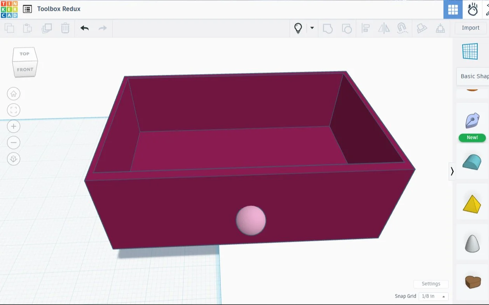Undo the last action
The image size is (489, 305).
pyautogui.click(x=84, y=28)
